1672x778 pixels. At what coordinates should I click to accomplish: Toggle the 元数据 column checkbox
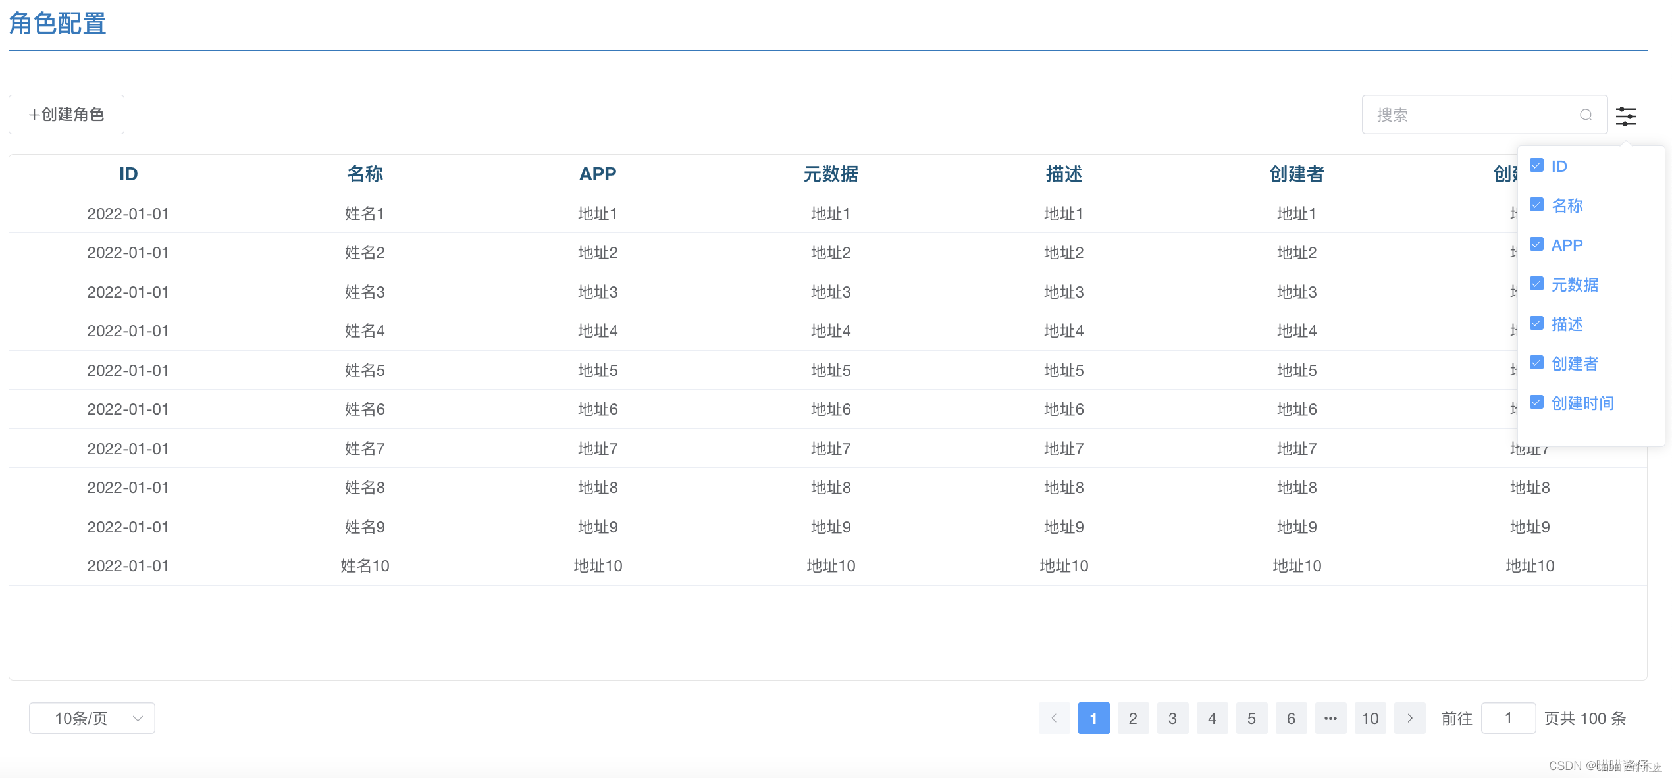(x=1536, y=284)
